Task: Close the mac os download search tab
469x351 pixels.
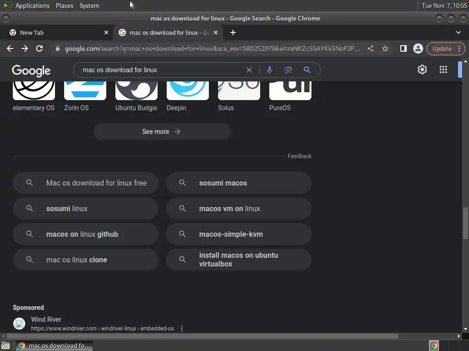Action: 216,32
